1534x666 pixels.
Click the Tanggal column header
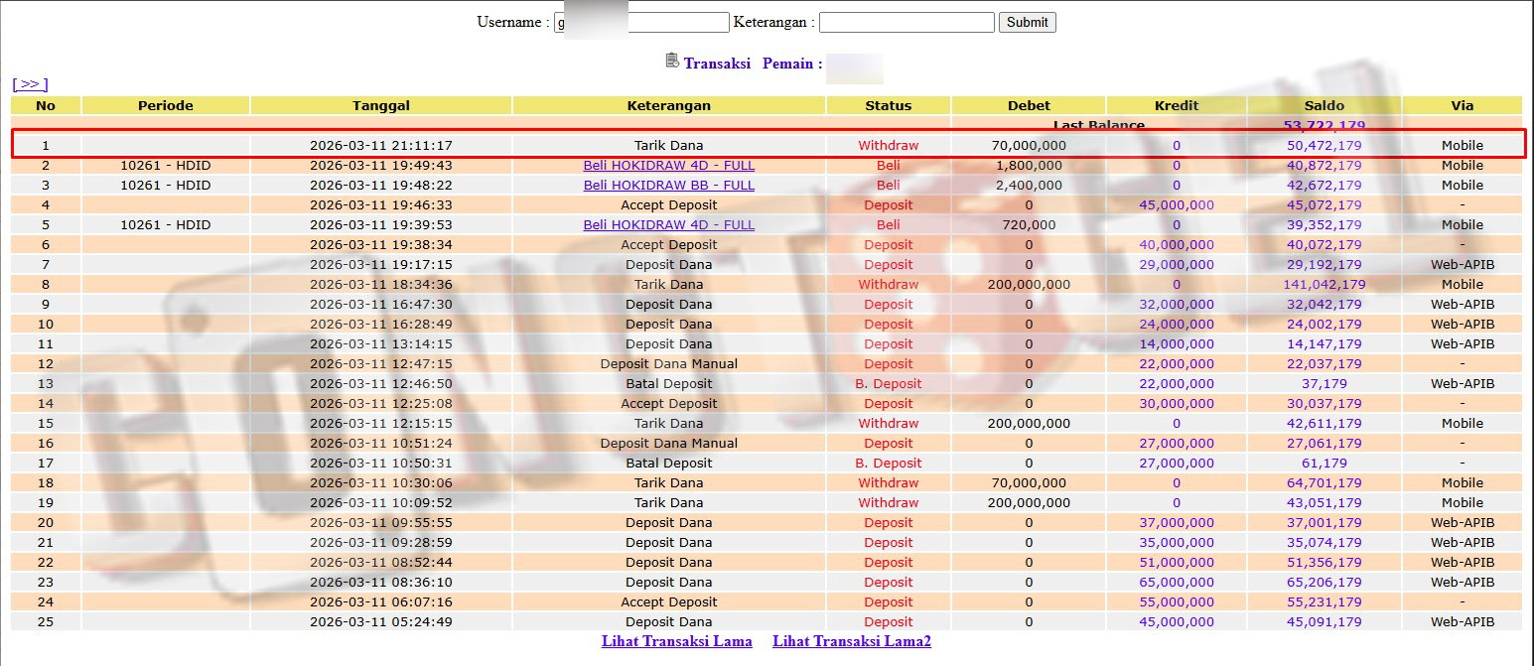[x=380, y=105]
